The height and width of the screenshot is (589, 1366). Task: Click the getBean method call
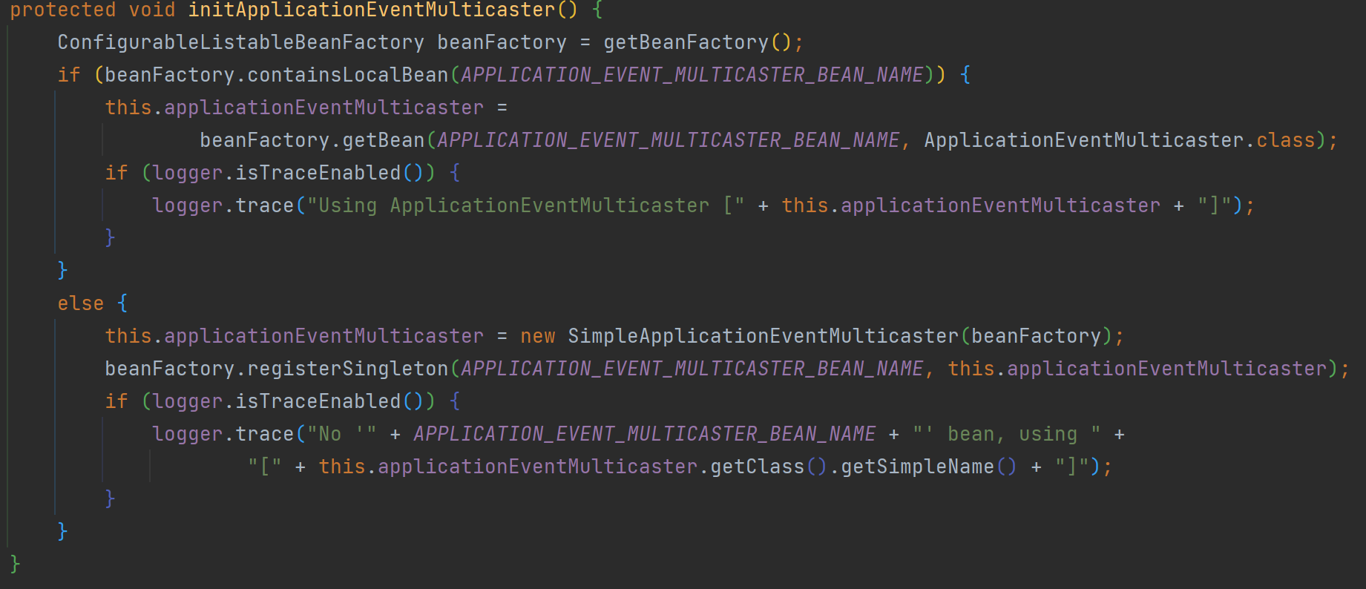click(x=384, y=140)
